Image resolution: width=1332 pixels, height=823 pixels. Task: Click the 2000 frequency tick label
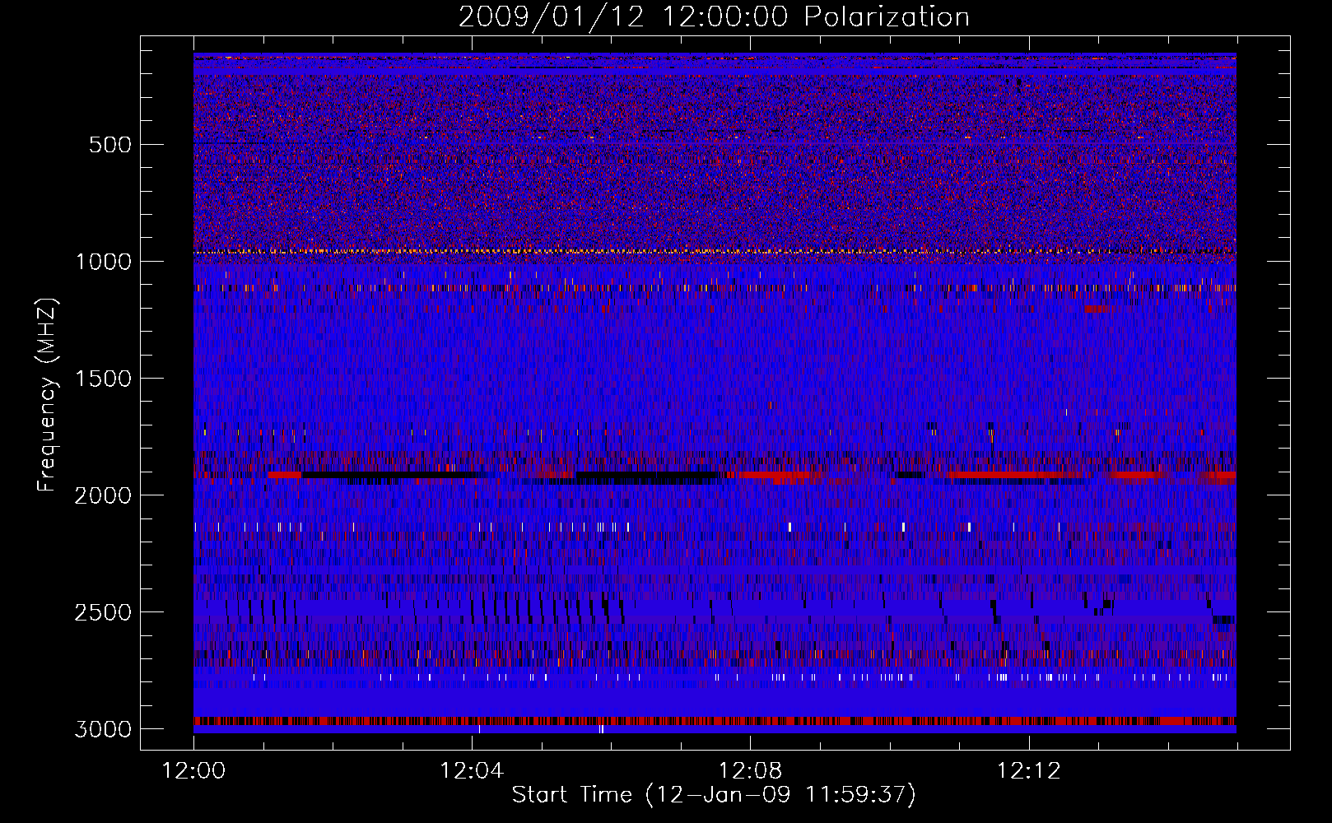103,495
